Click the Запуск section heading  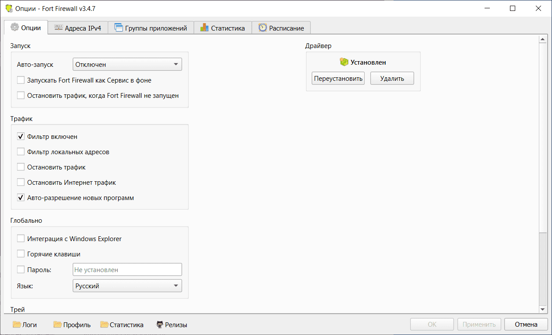point(20,46)
